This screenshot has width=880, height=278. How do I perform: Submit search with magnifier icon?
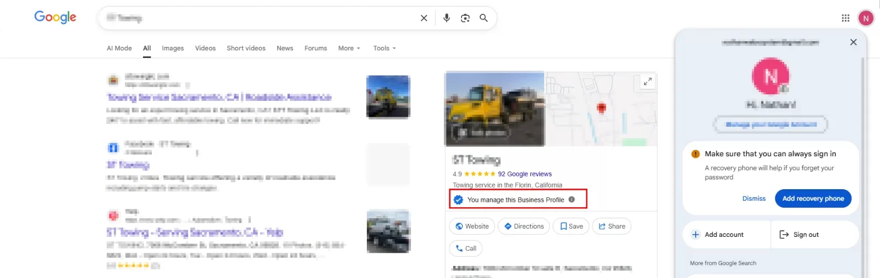pyautogui.click(x=483, y=18)
